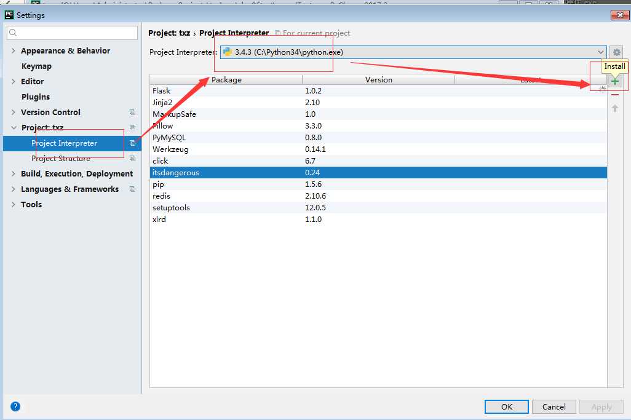Screen dimensions: 631x420
Task: Open the Appearance & Behavior settings item
Action: pos(65,50)
